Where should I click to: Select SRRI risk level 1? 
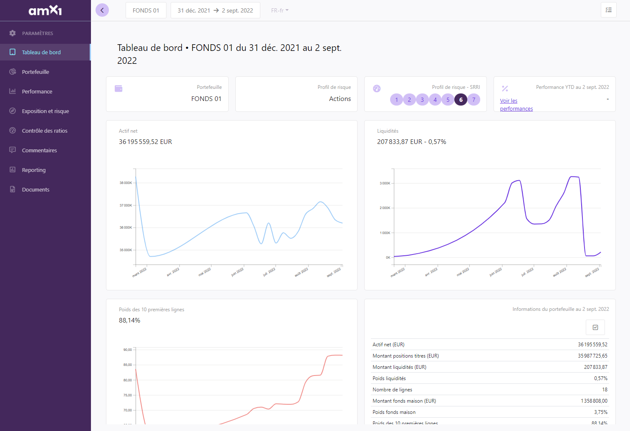point(396,100)
